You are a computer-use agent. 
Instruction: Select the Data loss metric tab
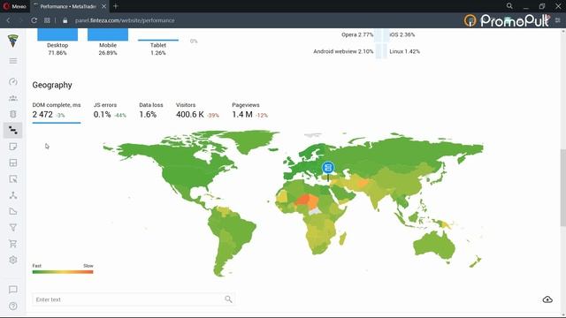151,110
